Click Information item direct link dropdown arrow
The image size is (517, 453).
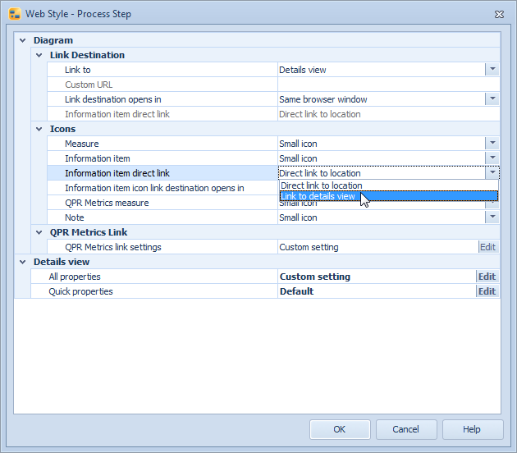point(492,173)
